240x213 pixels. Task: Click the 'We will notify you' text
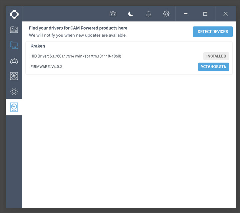pos(78,35)
